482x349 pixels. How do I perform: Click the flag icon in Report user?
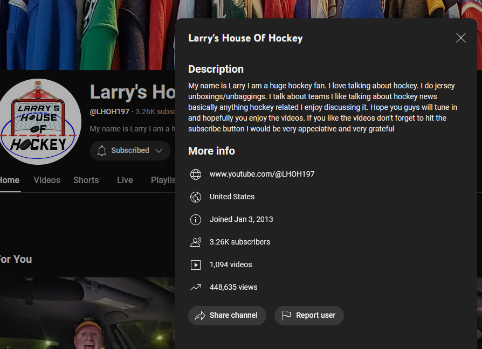coord(286,315)
